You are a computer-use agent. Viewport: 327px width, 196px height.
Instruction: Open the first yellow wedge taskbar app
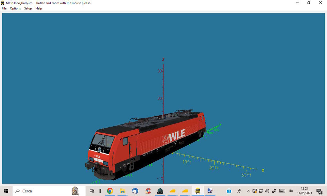click(x=172, y=191)
